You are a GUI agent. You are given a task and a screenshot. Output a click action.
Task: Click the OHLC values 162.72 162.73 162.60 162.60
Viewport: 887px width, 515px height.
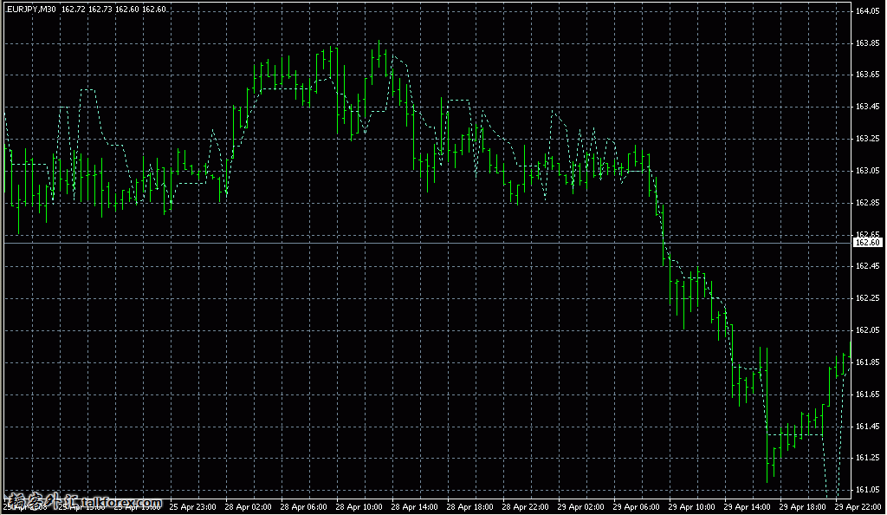point(113,9)
